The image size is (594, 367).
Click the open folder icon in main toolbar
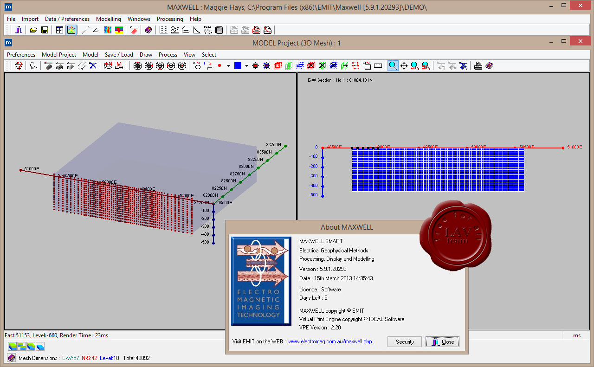point(33,30)
